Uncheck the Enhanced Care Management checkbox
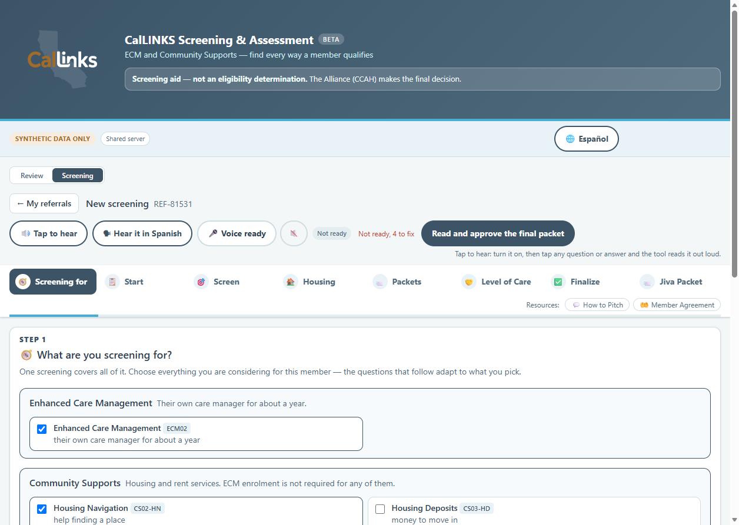Screen dimensions: 739x525 coord(42,429)
